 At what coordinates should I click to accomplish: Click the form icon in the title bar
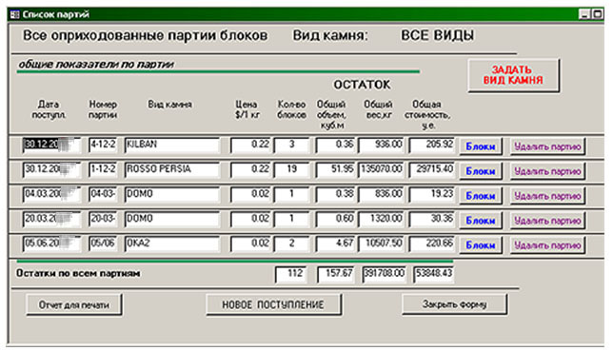(x=15, y=15)
